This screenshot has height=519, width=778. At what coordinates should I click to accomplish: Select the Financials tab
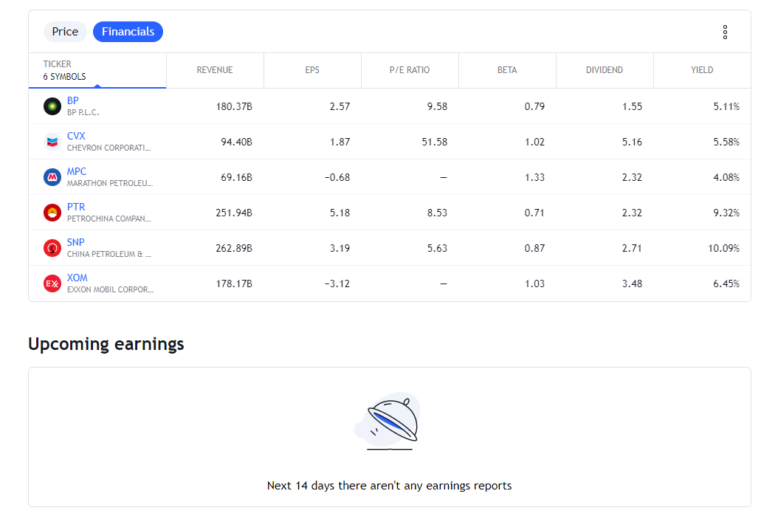click(x=128, y=32)
